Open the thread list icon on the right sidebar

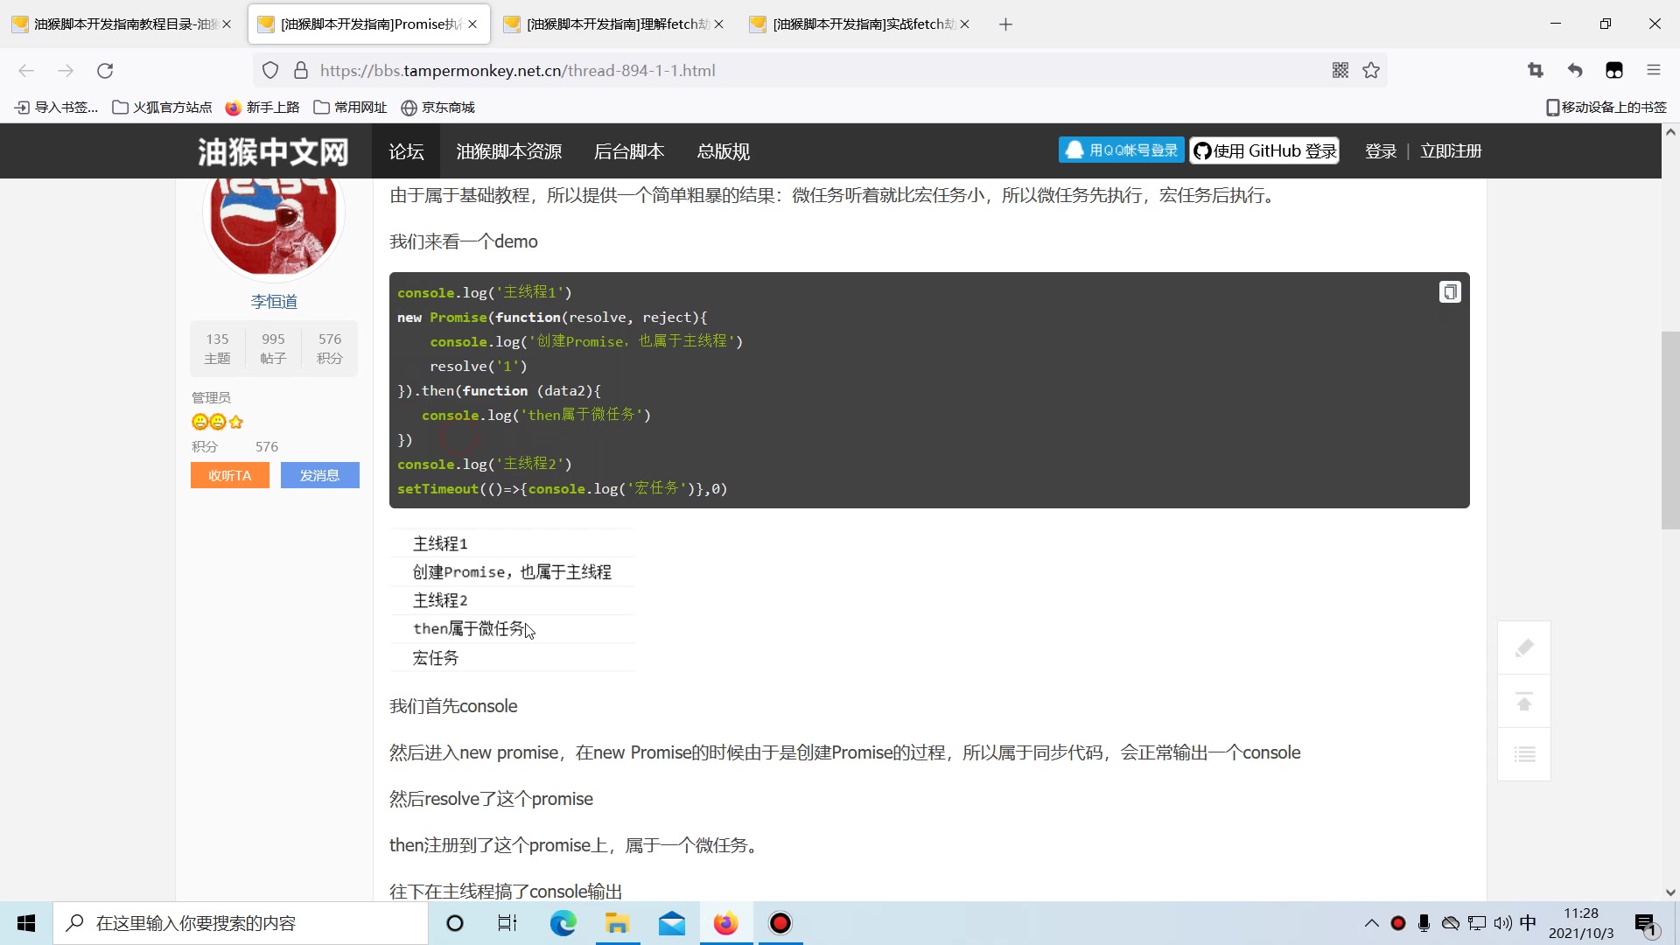(1524, 754)
